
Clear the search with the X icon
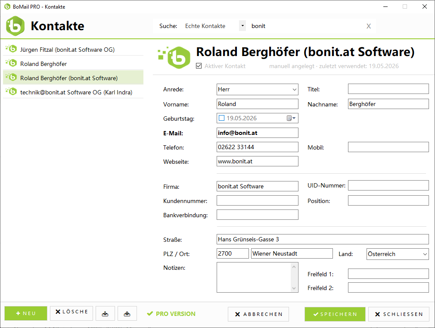[368, 26]
